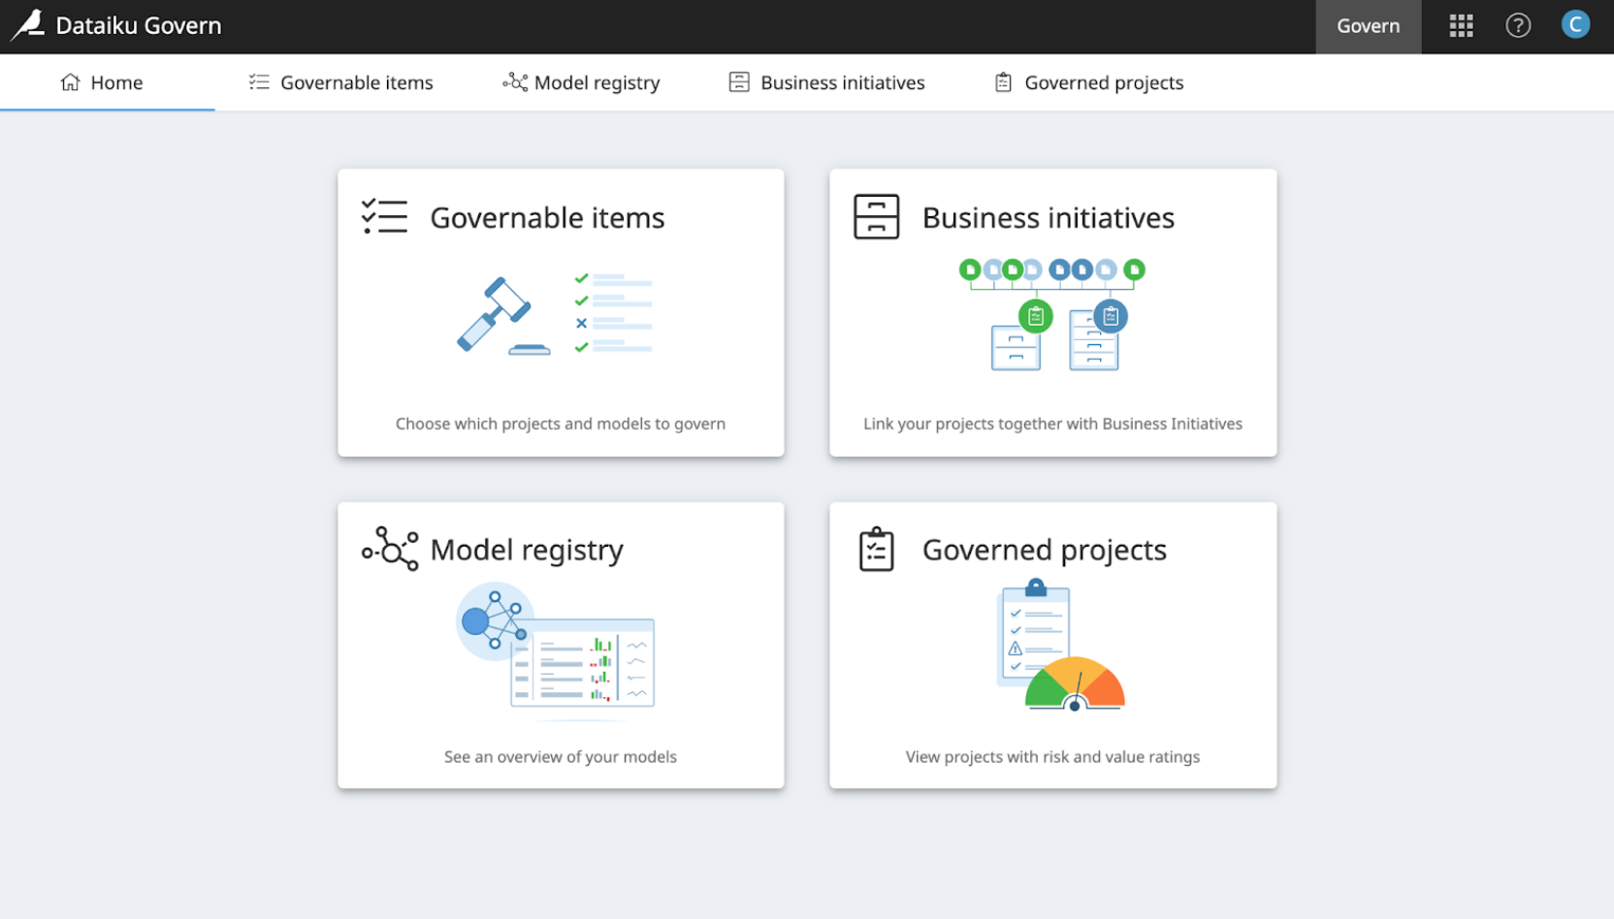The image size is (1614, 919).
Task: Click the Govern button in the top bar
Action: (1368, 25)
